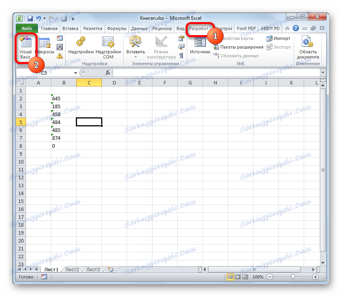Image resolution: width=342 pixels, height=297 pixels.
Task: Toggle the relative references icon
Action: point(60,47)
